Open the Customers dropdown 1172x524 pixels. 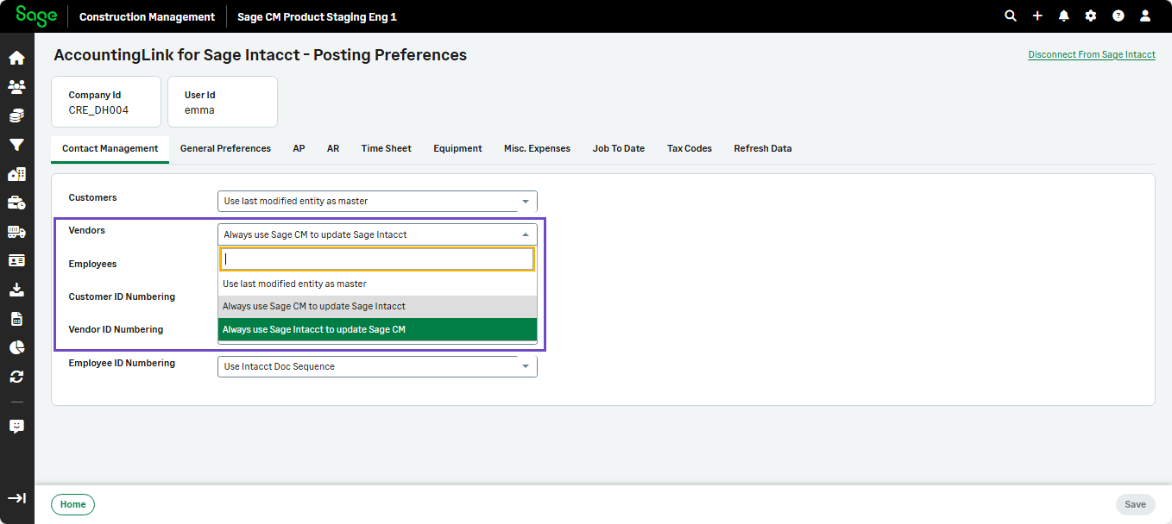(x=377, y=201)
